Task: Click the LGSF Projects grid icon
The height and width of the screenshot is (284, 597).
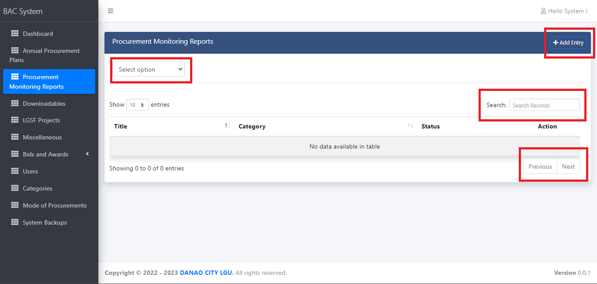Action: pyautogui.click(x=15, y=120)
